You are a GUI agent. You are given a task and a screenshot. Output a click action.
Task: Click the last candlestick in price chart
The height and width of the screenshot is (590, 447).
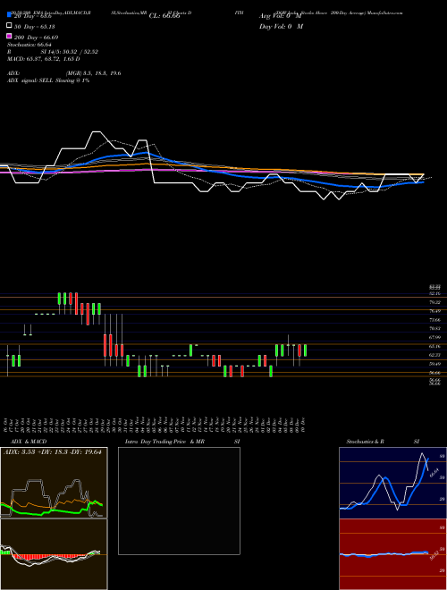pyautogui.click(x=305, y=350)
